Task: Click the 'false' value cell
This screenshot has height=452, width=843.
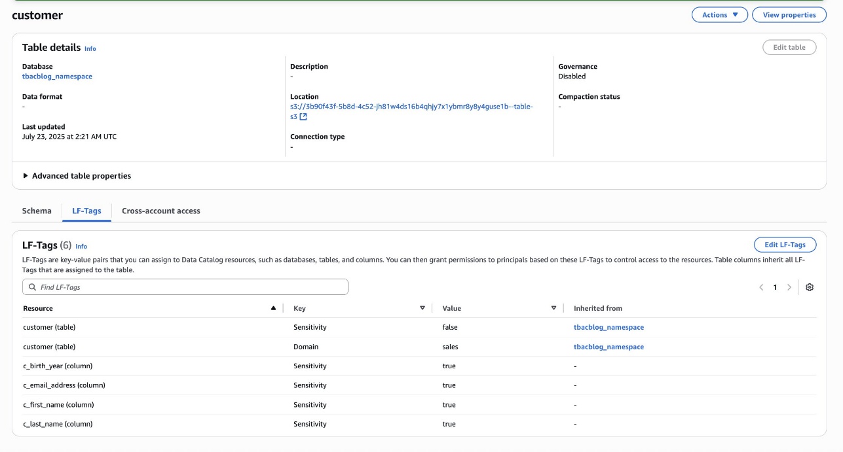Action: point(450,327)
